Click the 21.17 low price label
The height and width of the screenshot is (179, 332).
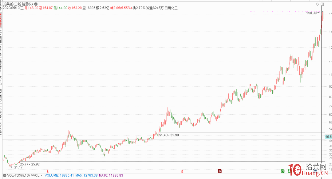pos(18,167)
